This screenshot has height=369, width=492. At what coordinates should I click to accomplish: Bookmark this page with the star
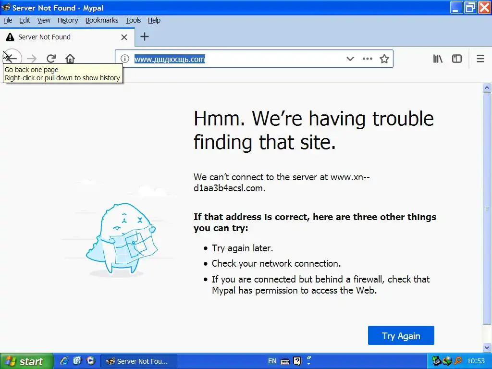click(384, 59)
